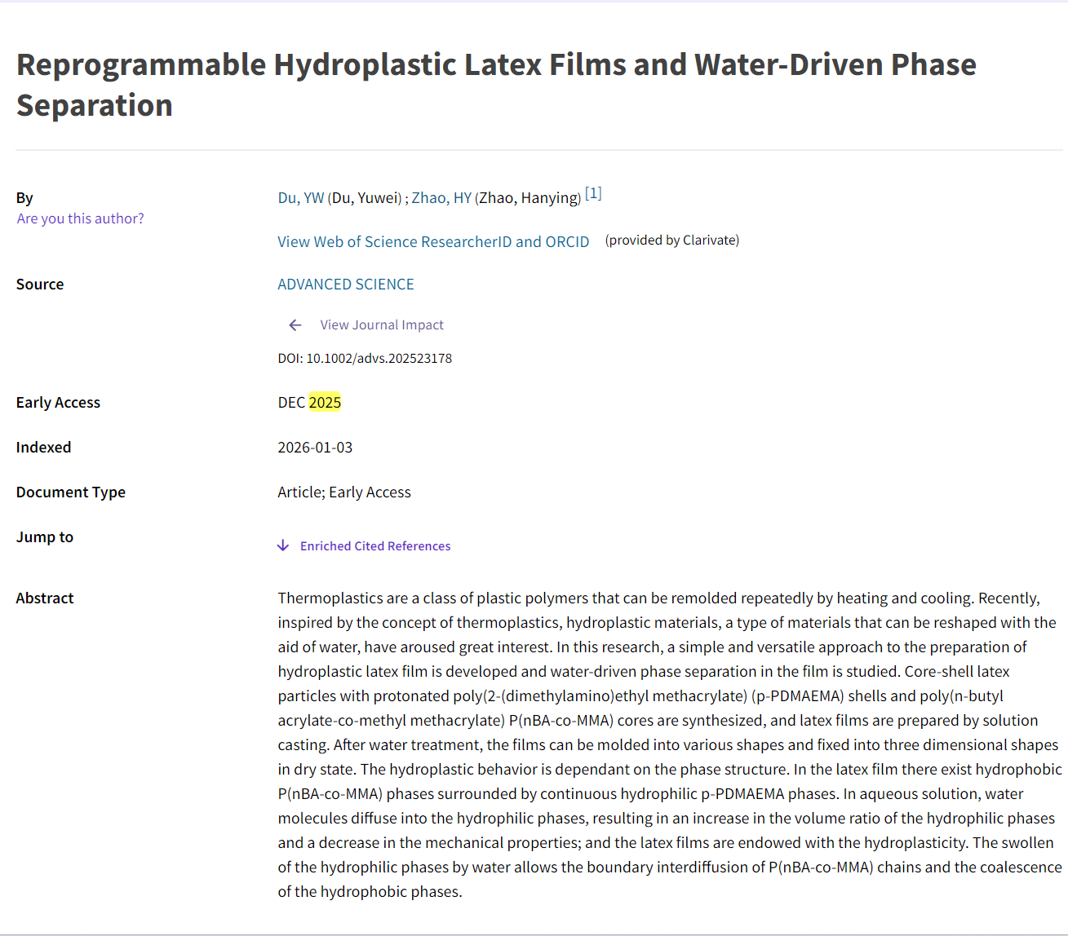Open View Web of Science ResearcherID and ORCID
This screenshot has width=1068, height=936.
pyautogui.click(x=432, y=242)
